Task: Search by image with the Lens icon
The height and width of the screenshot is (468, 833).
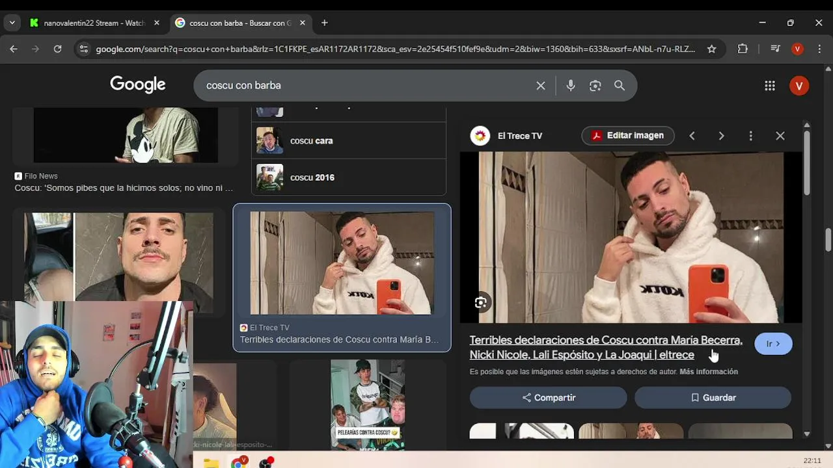Action: click(595, 85)
